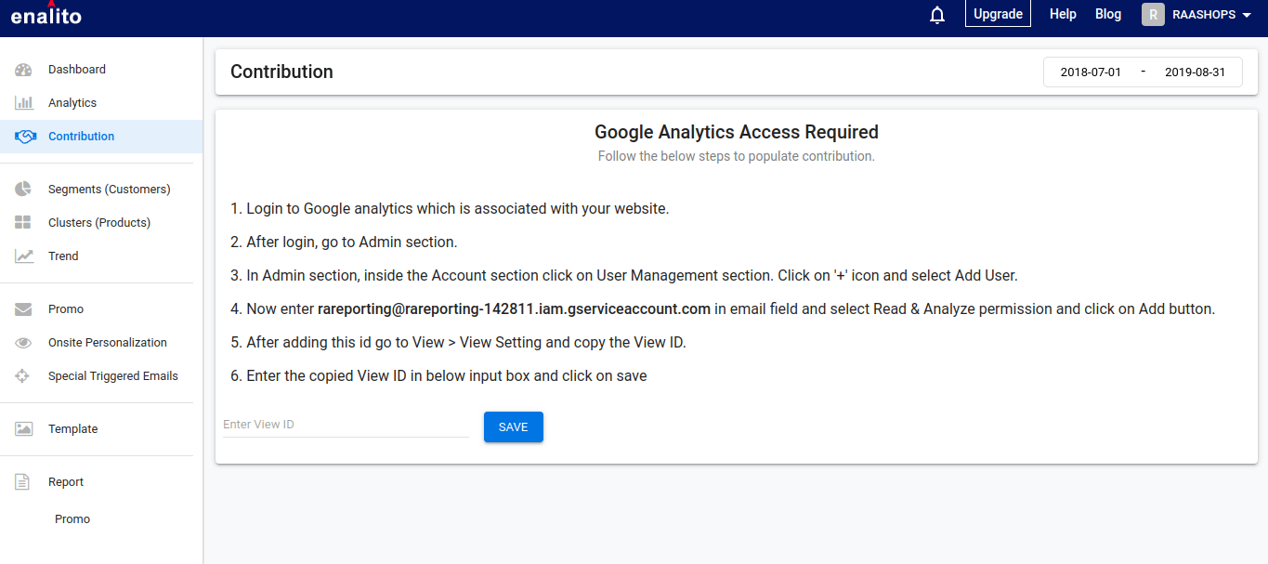Expand the RAASHOPS account dropdown
The height and width of the screenshot is (564, 1268).
tap(1246, 15)
